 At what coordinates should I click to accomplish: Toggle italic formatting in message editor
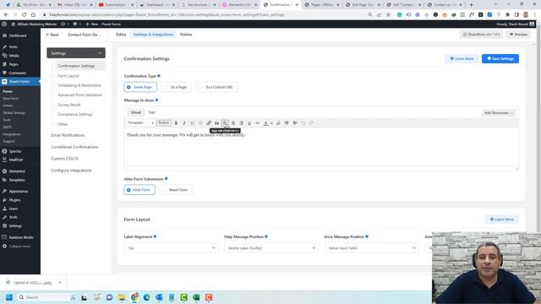[x=184, y=123]
